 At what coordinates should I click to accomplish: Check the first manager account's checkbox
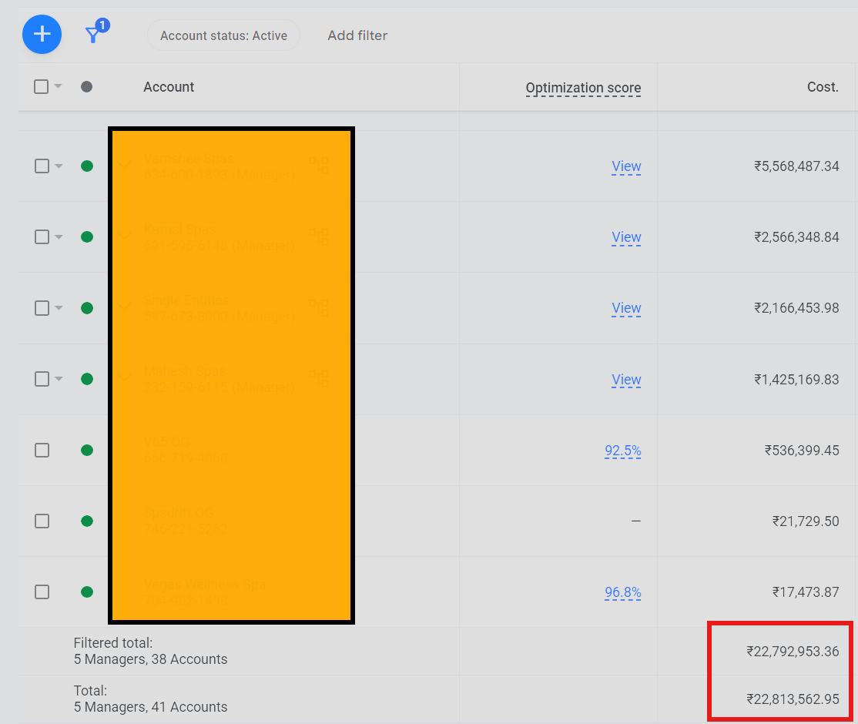[42, 166]
